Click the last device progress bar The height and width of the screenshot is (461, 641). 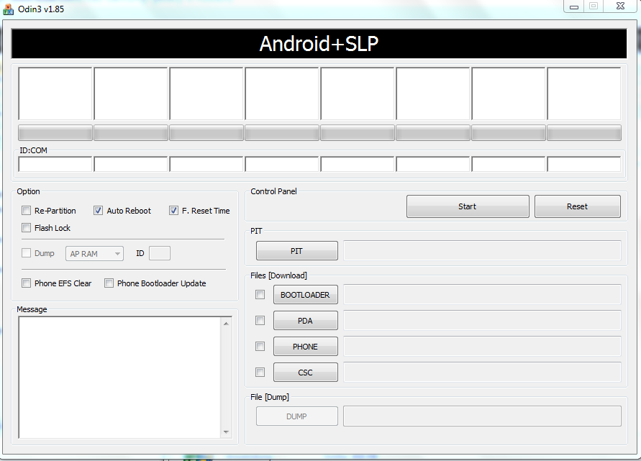[583, 133]
